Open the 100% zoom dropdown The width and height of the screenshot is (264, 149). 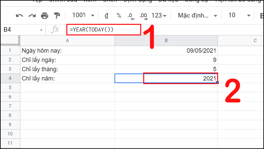point(83,15)
